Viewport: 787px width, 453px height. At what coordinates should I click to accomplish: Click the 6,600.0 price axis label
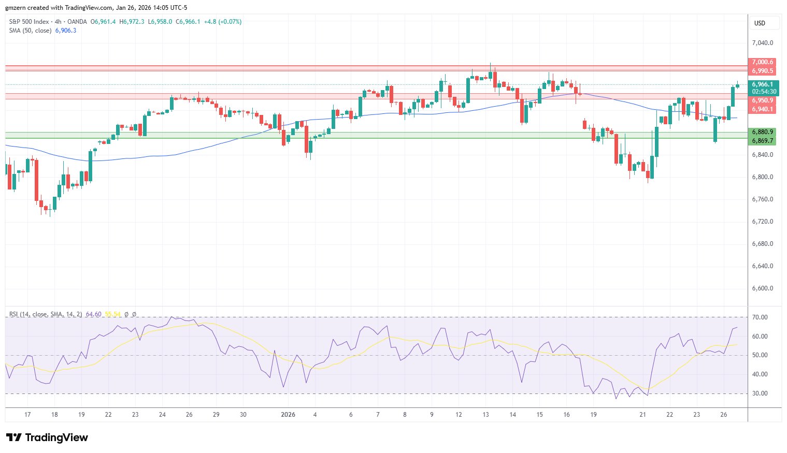pos(763,288)
